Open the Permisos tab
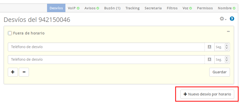 [x=205, y=8]
